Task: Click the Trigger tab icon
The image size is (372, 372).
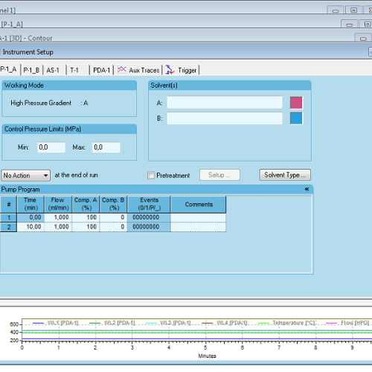Action: tap(170, 70)
